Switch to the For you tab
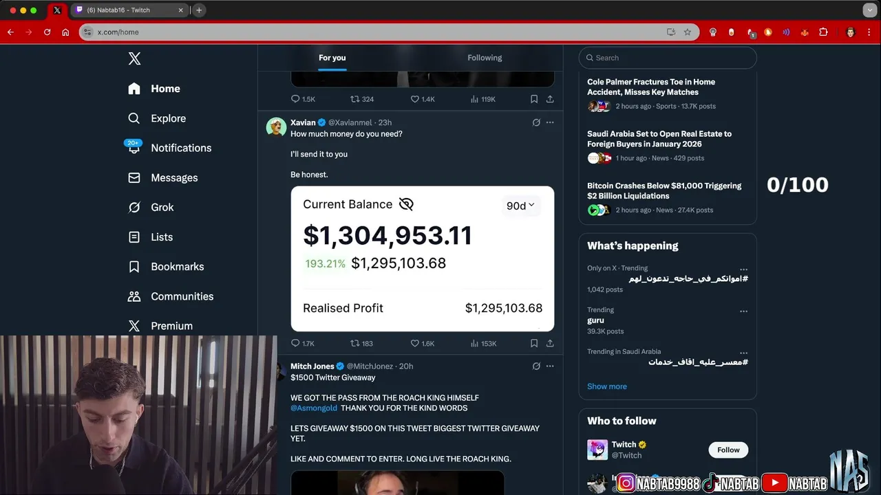This screenshot has width=881, height=495. click(x=332, y=58)
